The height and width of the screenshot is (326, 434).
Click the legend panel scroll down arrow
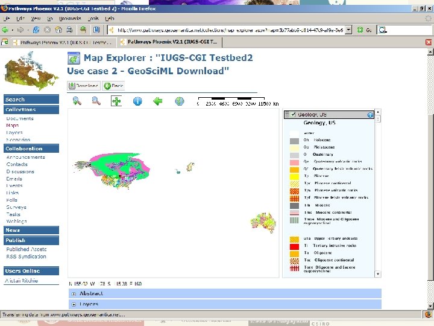(378, 274)
